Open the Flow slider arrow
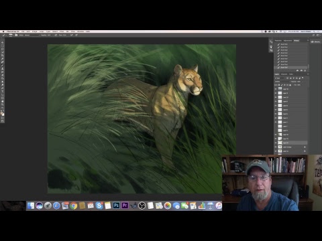Screen dimensions: 322x241 tap(68, 35)
